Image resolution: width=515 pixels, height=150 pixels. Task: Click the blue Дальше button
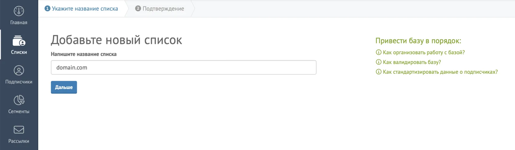point(64,87)
